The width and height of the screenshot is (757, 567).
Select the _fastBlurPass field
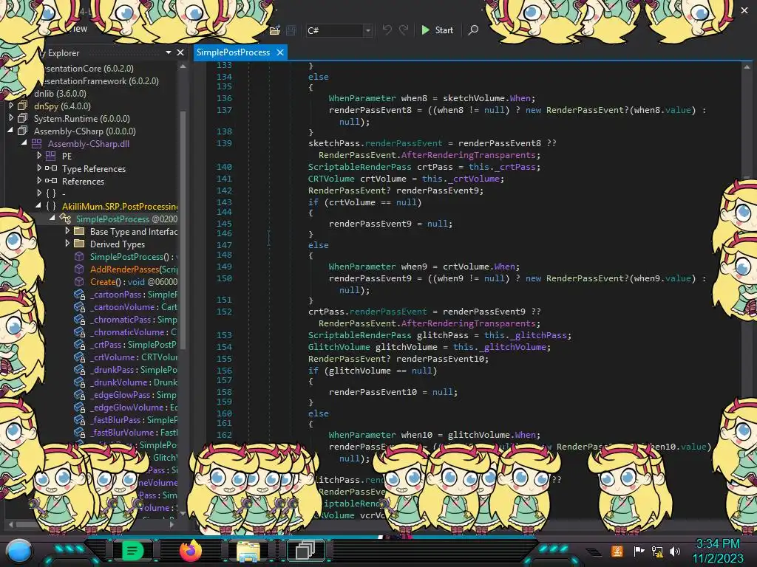tap(134, 420)
